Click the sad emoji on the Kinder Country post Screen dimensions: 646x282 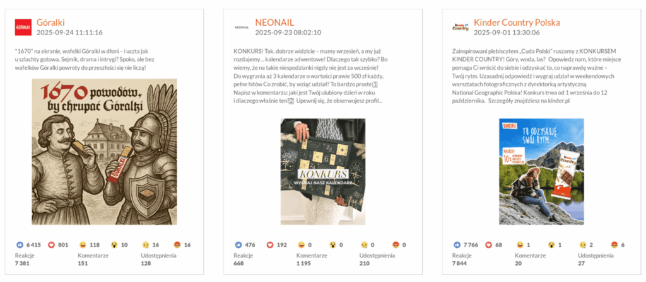coord(583,245)
